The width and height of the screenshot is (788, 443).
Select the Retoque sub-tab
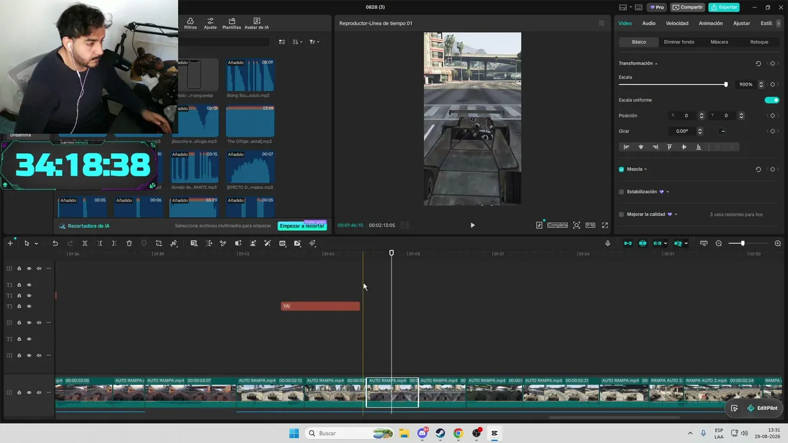point(759,42)
